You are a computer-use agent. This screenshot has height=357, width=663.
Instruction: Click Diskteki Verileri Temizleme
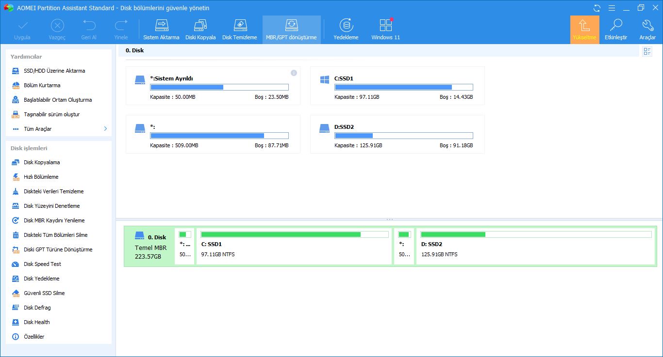click(x=54, y=191)
